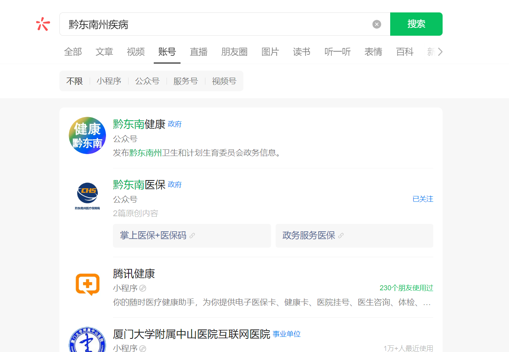Select the 不限 account filter

[x=75, y=81]
